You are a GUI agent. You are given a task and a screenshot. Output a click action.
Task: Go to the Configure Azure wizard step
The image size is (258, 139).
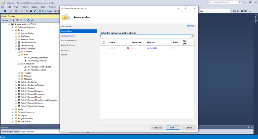pos(68,36)
